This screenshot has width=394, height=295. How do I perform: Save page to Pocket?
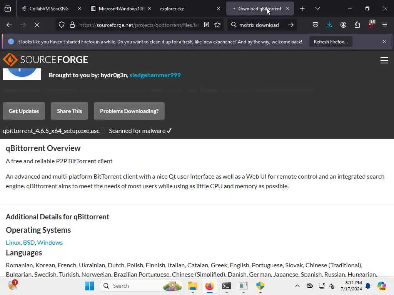click(x=316, y=25)
